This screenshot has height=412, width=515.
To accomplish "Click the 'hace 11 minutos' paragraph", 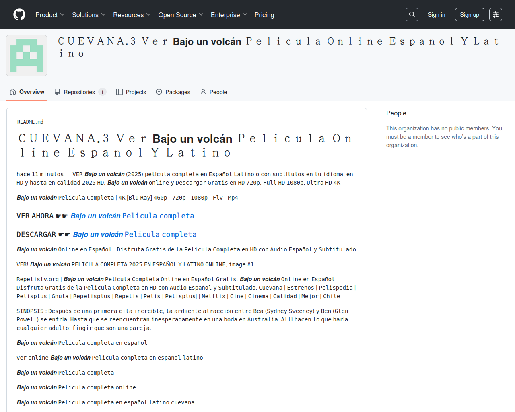I will pyautogui.click(x=185, y=179).
